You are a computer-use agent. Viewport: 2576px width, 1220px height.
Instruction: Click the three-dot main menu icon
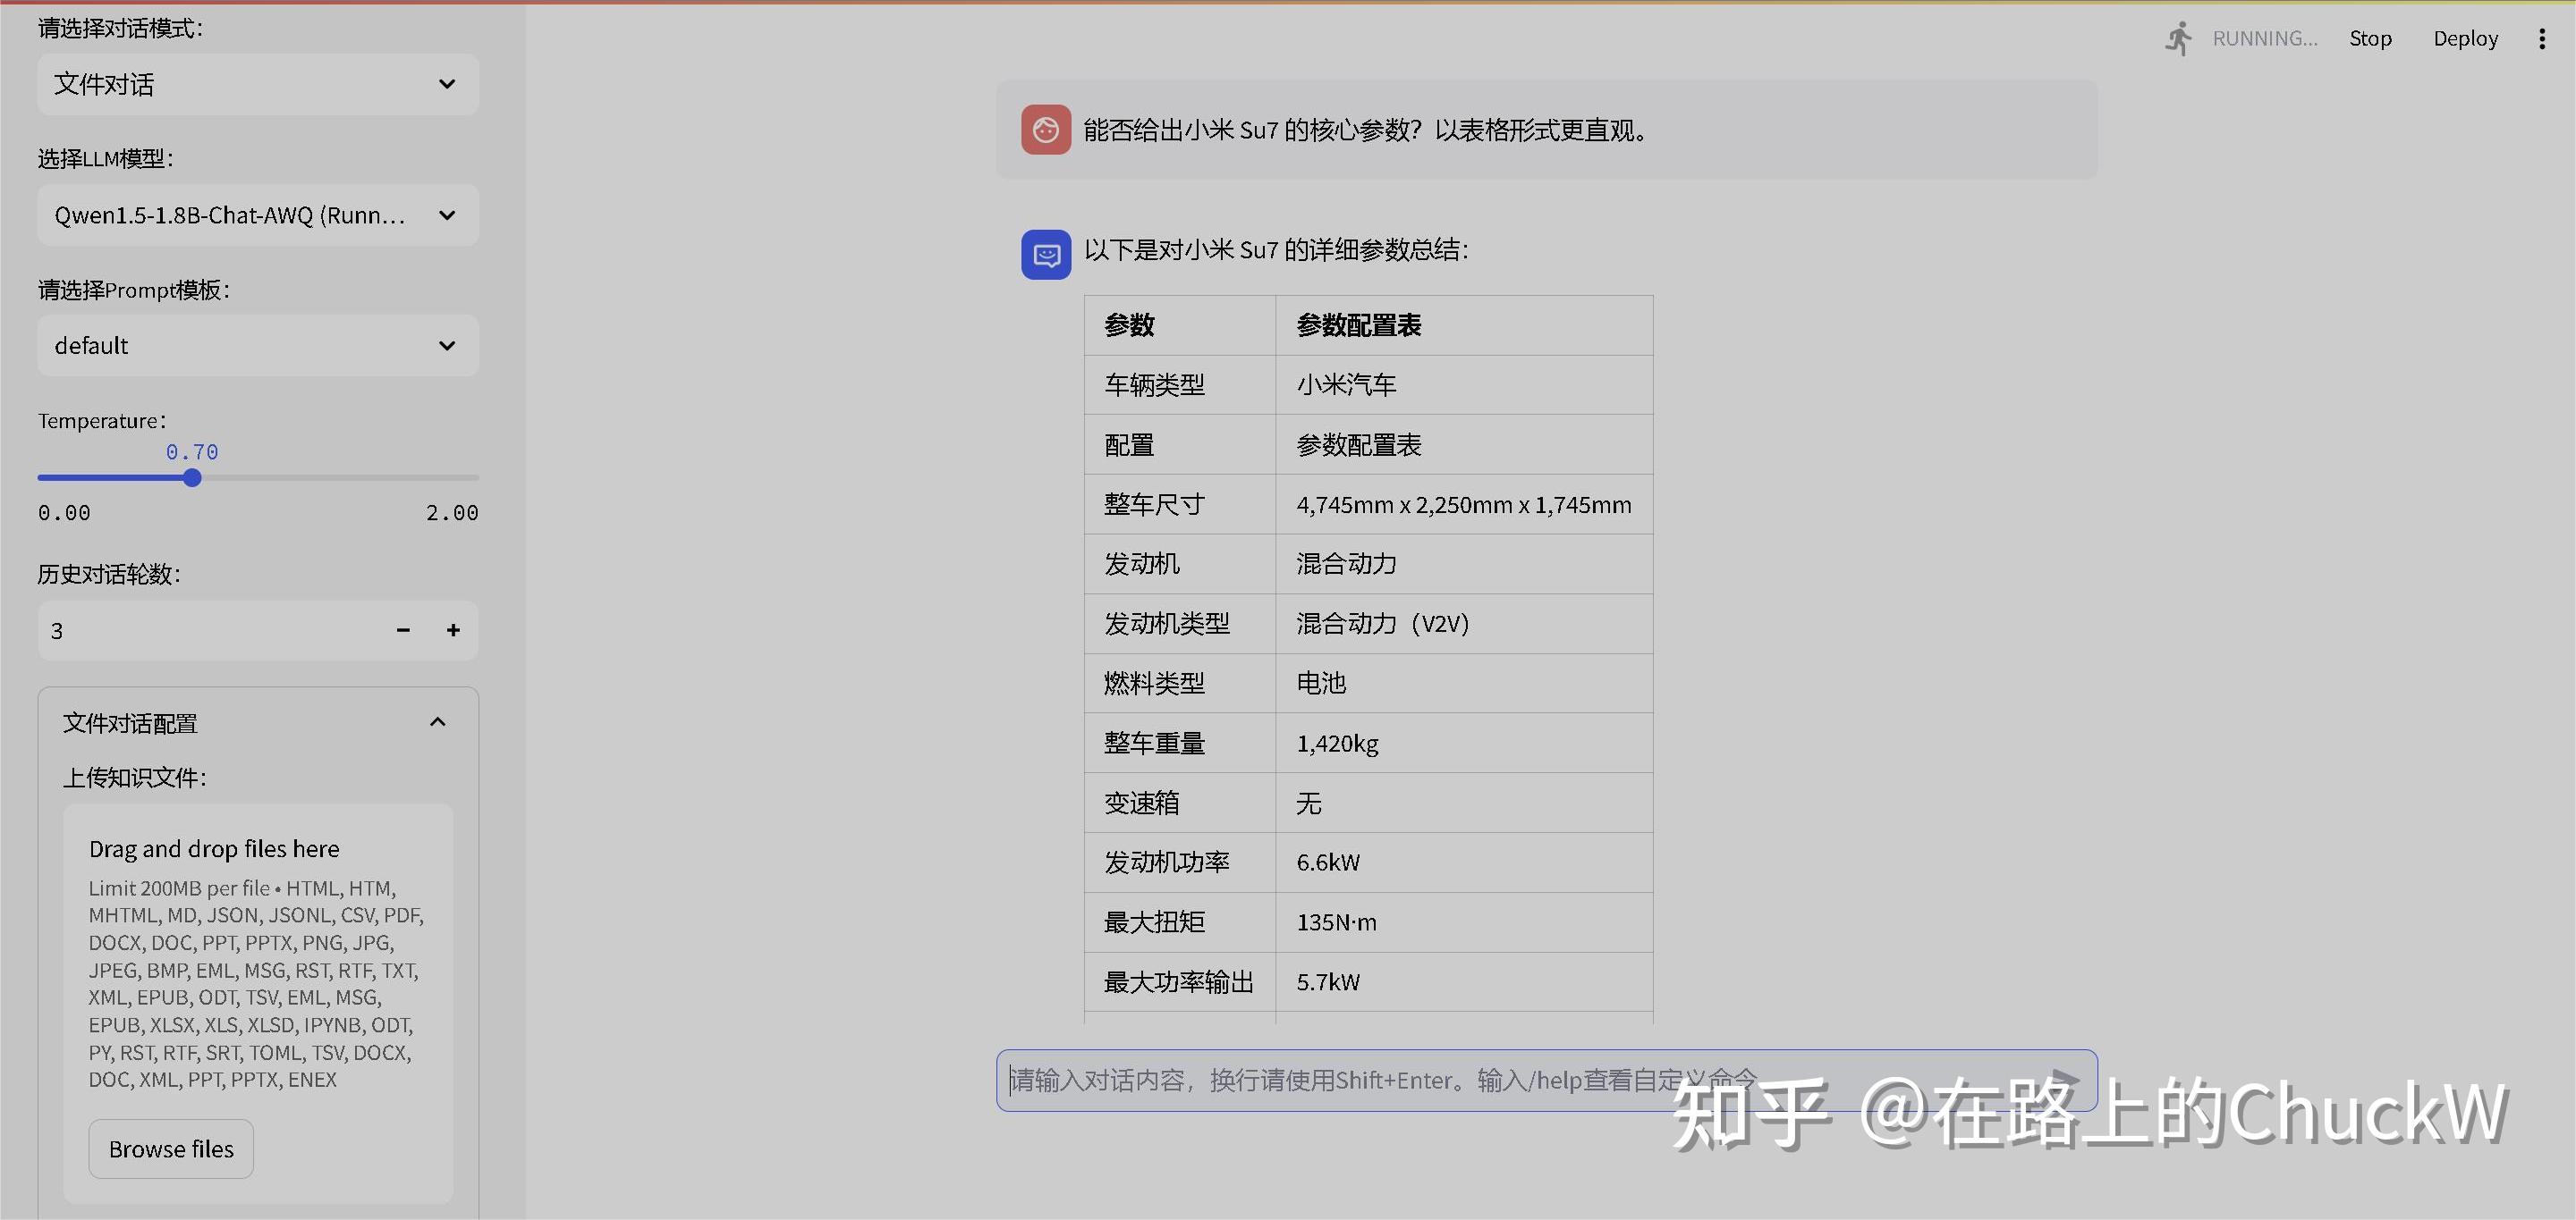[2541, 39]
